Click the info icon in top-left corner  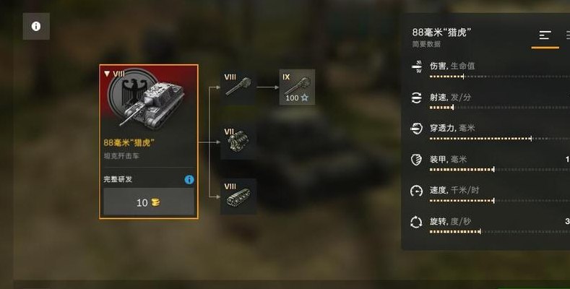click(x=36, y=26)
